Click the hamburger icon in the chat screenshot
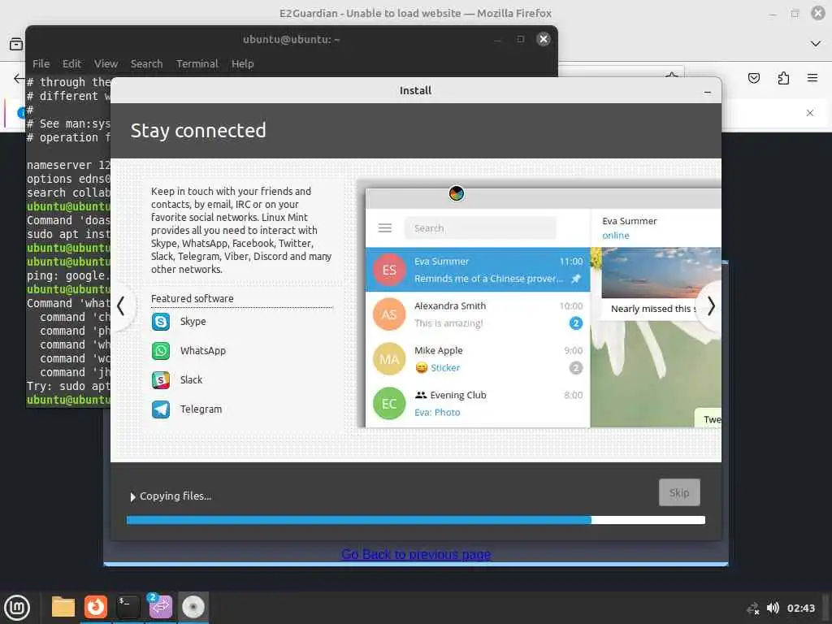Screen dimensions: 832x624 coord(384,228)
